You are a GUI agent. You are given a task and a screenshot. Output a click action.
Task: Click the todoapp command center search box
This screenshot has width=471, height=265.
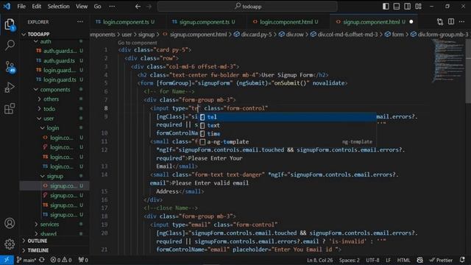pyautogui.click(x=247, y=7)
